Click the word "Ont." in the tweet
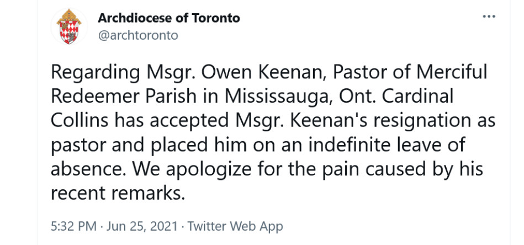This screenshot has width=524, height=245. point(355,97)
